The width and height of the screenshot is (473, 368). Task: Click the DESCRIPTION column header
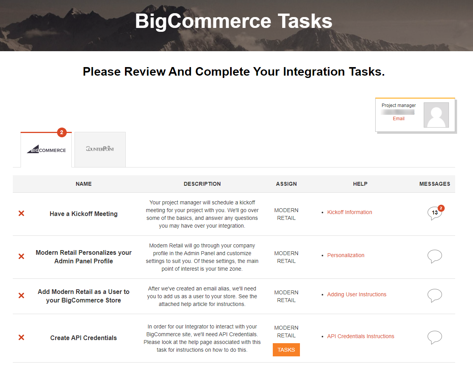(202, 184)
